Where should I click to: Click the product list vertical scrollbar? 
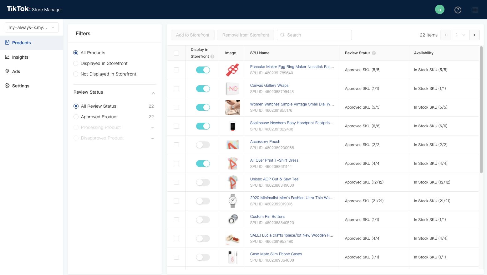(481, 109)
